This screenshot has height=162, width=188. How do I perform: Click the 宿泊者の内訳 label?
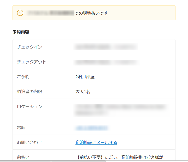pos(30,92)
